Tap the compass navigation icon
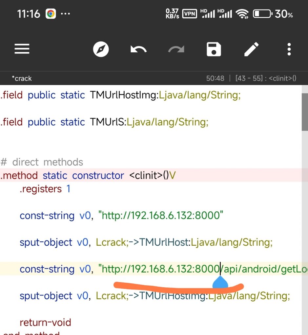 pos(101,50)
